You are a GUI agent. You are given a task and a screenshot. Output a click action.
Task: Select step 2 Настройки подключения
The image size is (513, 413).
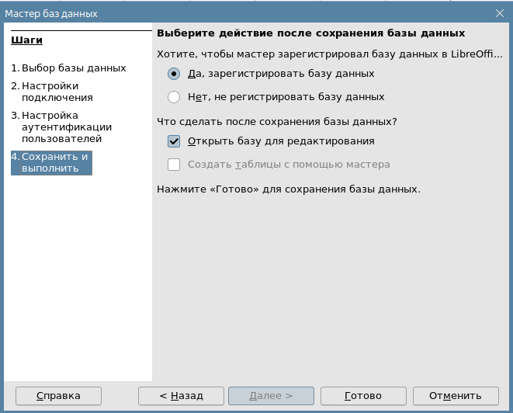[x=57, y=92]
